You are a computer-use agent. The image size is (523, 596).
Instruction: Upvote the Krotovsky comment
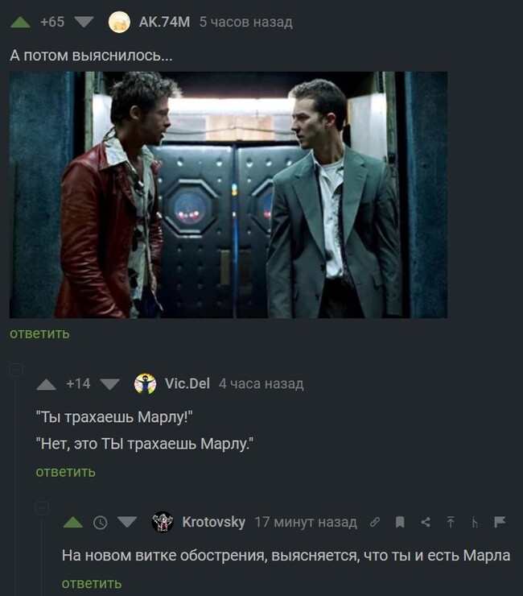click(73, 522)
